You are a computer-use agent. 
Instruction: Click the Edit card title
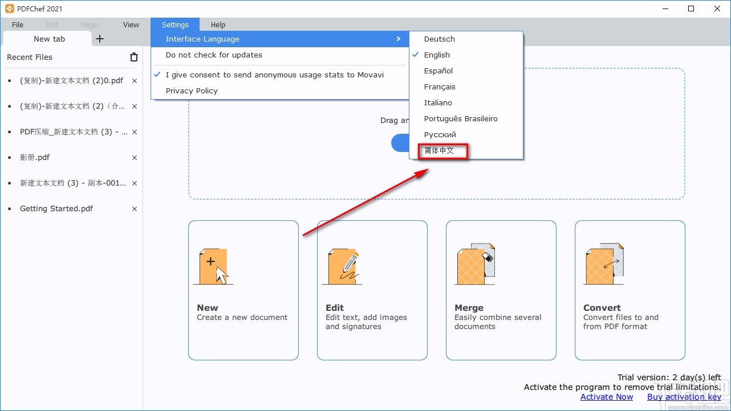pyautogui.click(x=335, y=307)
